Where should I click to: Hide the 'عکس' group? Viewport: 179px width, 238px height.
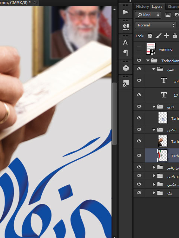point(139,129)
